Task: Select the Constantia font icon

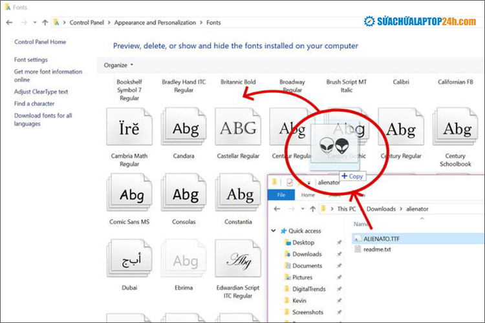Action: point(238,193)
